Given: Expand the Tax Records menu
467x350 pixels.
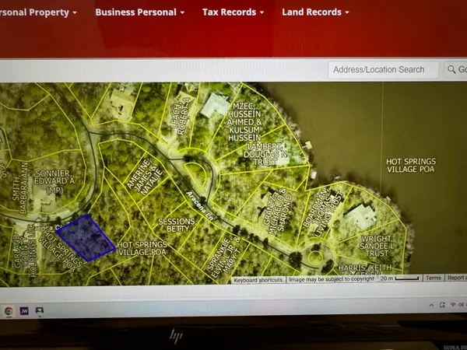Looking at the screenshot, I should (233, 12).
